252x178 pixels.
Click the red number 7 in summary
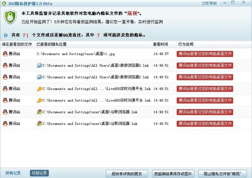point(99,35)
